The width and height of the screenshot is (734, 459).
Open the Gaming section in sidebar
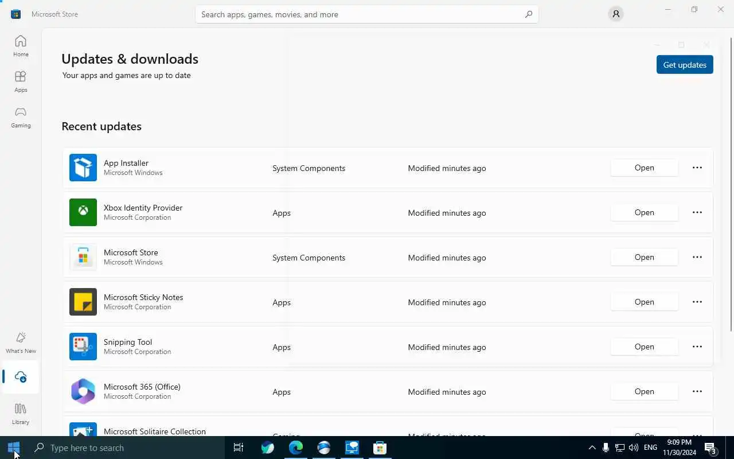point(21,117)
